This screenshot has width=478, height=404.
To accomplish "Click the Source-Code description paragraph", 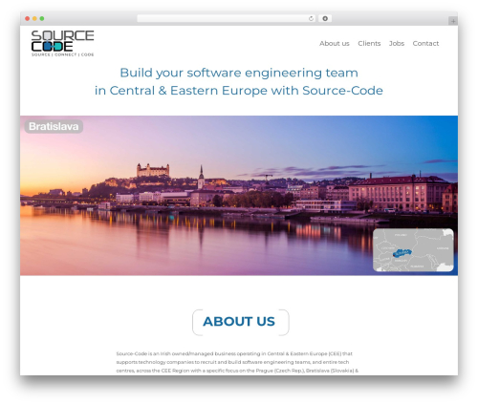I will (237, 362).
